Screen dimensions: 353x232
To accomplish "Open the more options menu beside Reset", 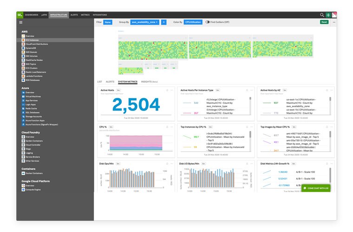I will [x=333, y=22].
